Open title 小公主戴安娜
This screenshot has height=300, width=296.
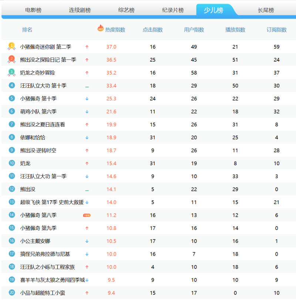pos(35,241)
